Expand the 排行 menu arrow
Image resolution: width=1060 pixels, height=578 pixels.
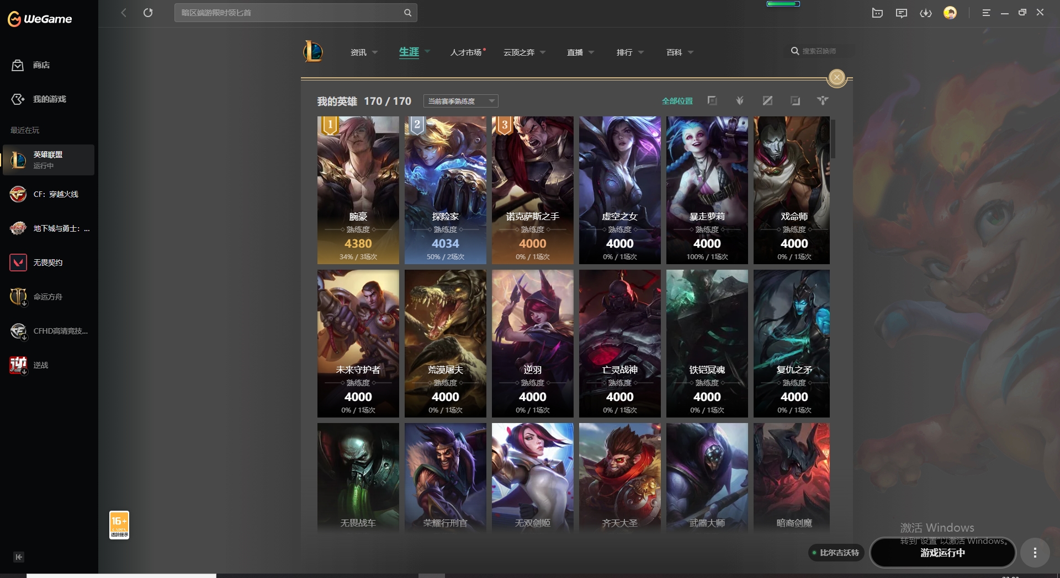tap(641, 52)
